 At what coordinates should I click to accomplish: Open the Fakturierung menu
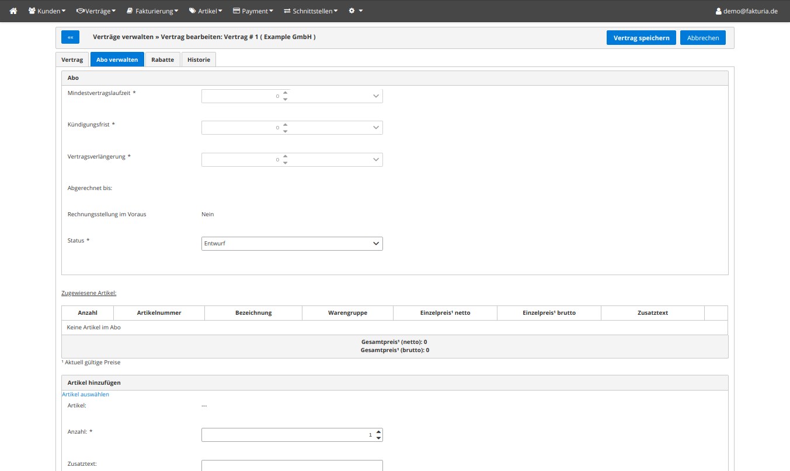(x=152, y=11)
